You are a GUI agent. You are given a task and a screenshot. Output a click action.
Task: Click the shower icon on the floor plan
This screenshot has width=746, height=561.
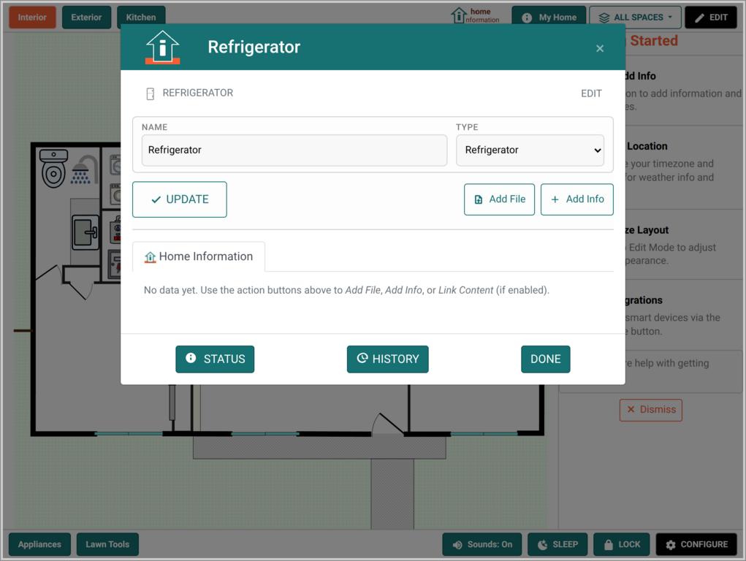[x=84, y=170]
